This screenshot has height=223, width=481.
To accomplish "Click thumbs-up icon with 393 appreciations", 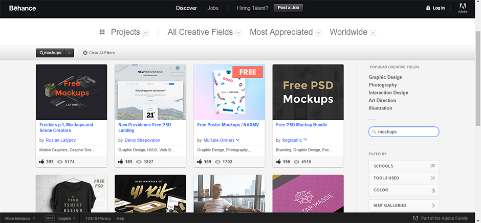I will (x=42, y=162).
